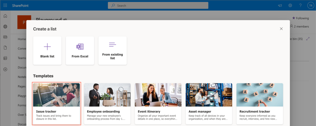Image resolution: width=316 pixels, height=126 pixels.
Task: Click the Asset manager title text
Action: click(x=200, y=111)
